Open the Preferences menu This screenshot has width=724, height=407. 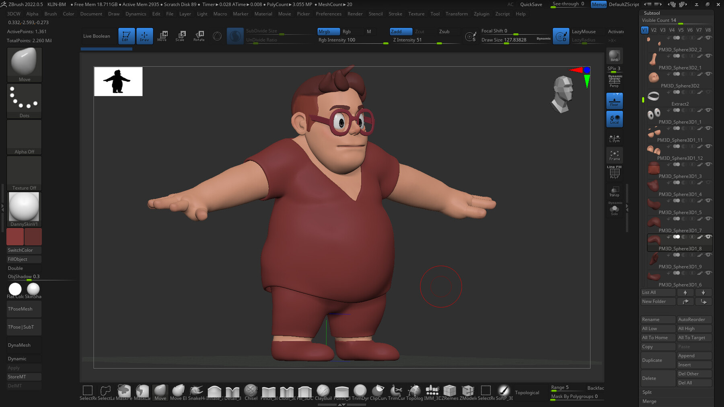coord(329,14)
